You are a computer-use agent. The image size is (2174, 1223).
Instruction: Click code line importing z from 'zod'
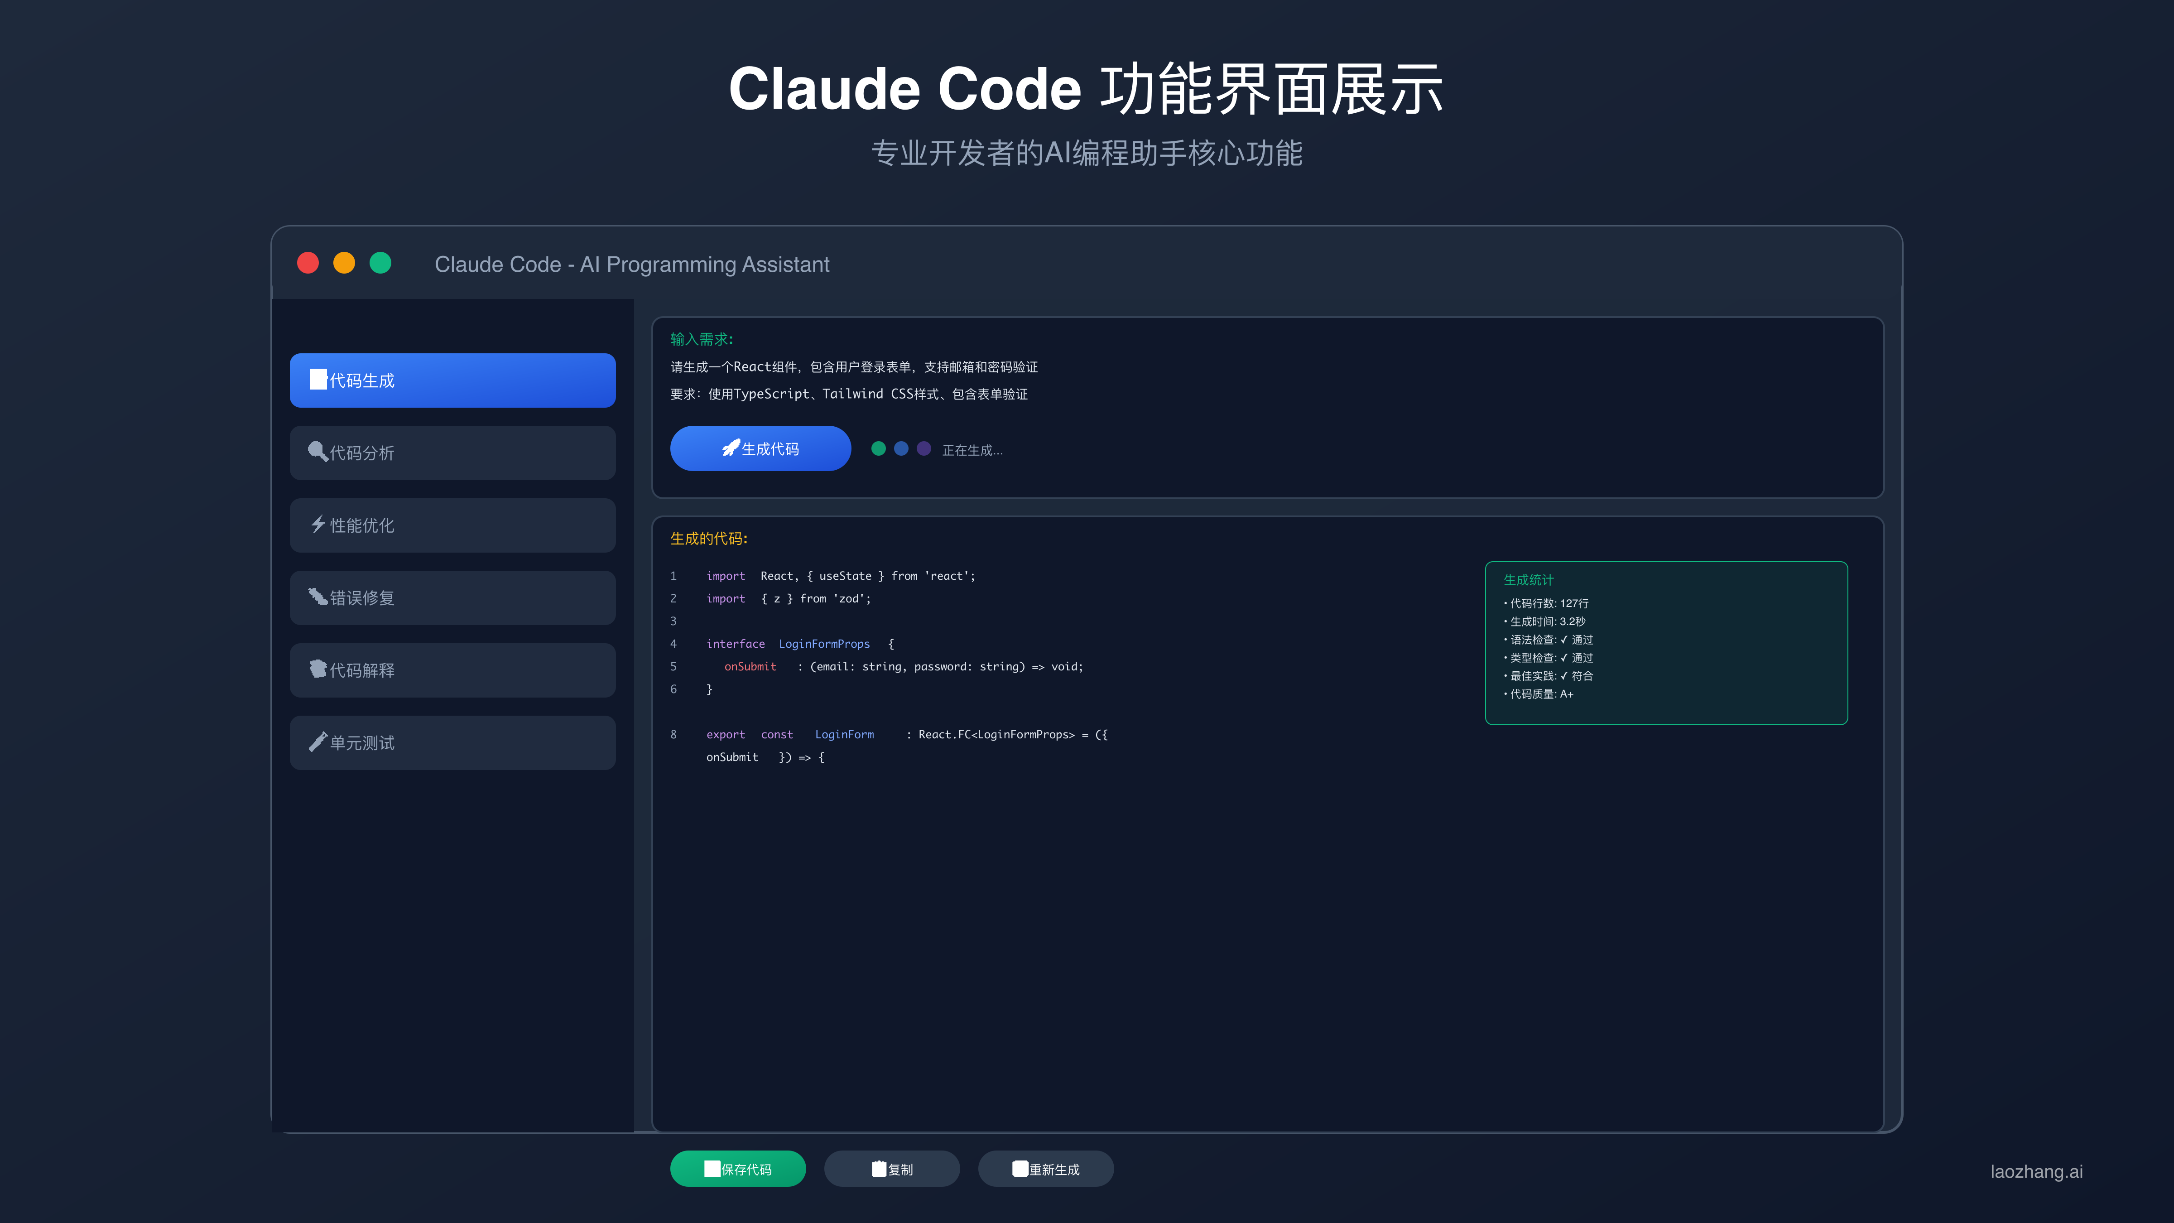point(788,598)
